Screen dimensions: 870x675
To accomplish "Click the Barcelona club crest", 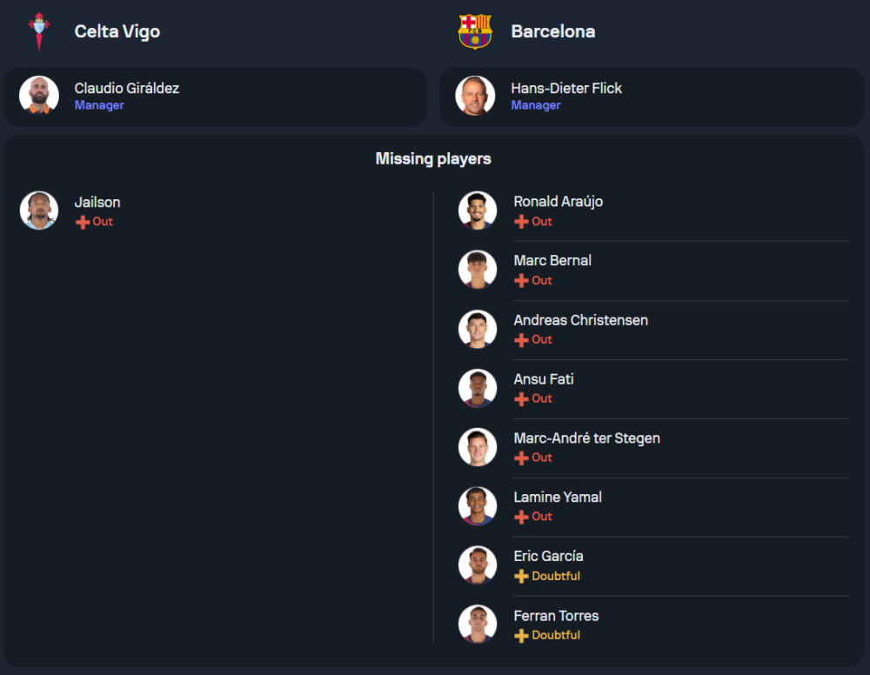I will pyautogui.click(x=475, y=31).
